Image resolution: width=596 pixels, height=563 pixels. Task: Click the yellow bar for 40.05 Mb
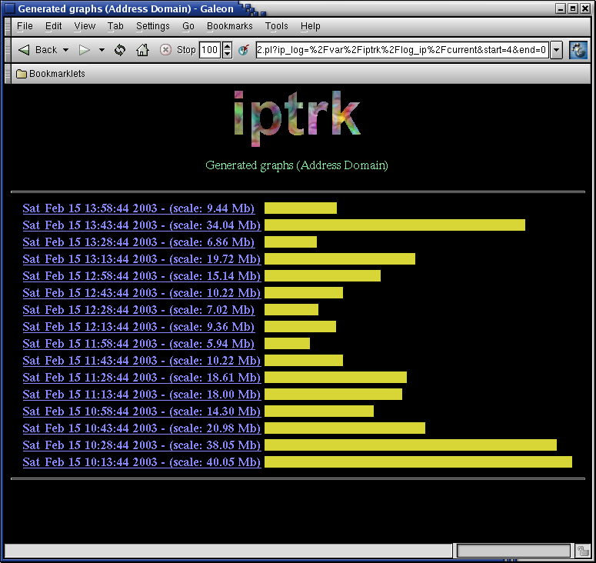[x=418, y=462]
